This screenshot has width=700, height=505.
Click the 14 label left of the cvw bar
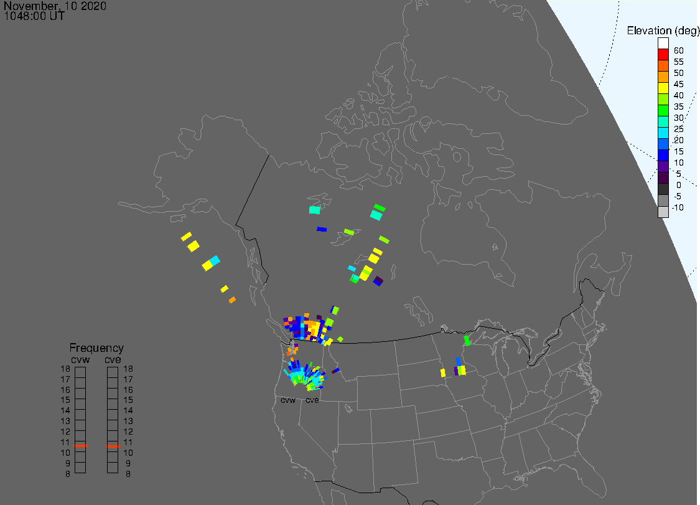click(65, 410)
